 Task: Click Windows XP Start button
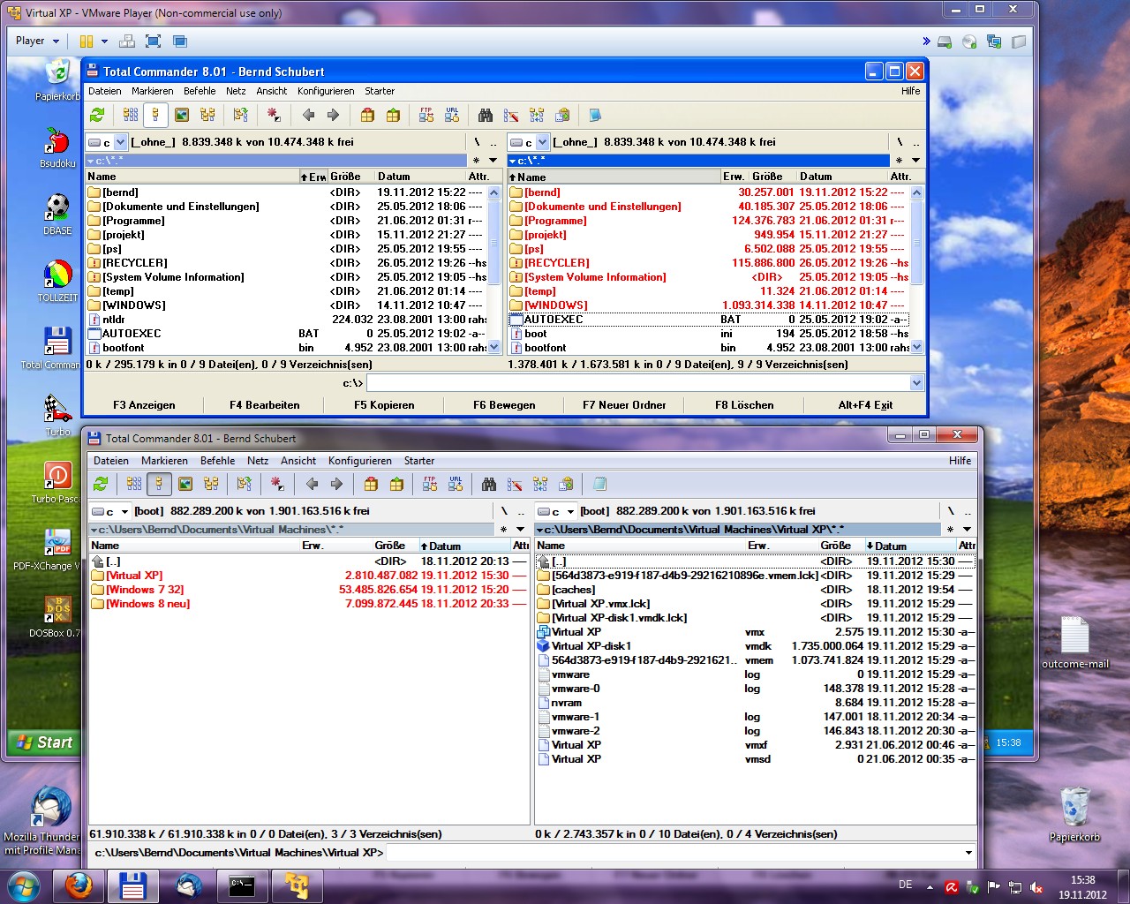coord(44,742)
